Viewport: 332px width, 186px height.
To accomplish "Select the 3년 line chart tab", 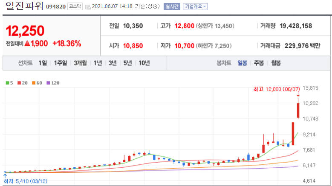I will point(113,63).
